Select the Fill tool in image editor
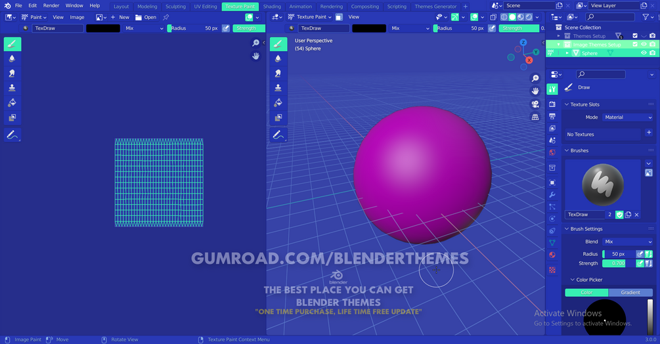This screenshot has height=344, width=660. point(12,102)
